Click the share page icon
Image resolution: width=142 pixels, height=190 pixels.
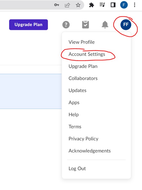(67, 5)
